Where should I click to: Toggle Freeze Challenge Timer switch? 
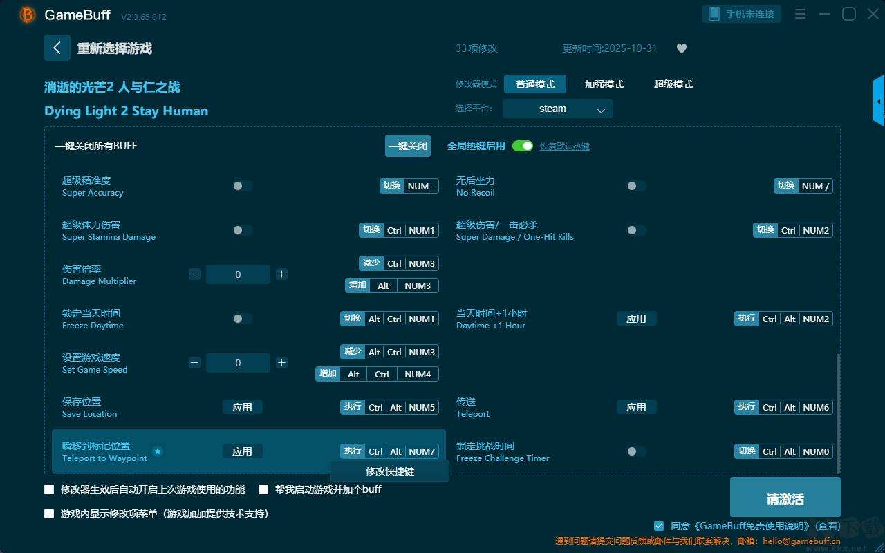click(637, 451)
